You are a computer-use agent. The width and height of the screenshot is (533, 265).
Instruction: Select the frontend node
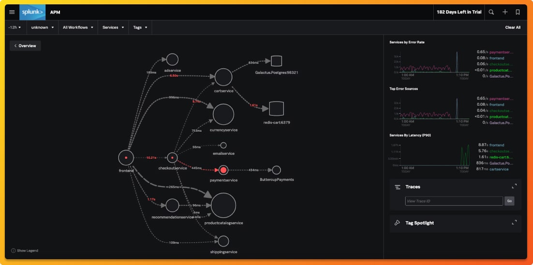pos(126,158)
